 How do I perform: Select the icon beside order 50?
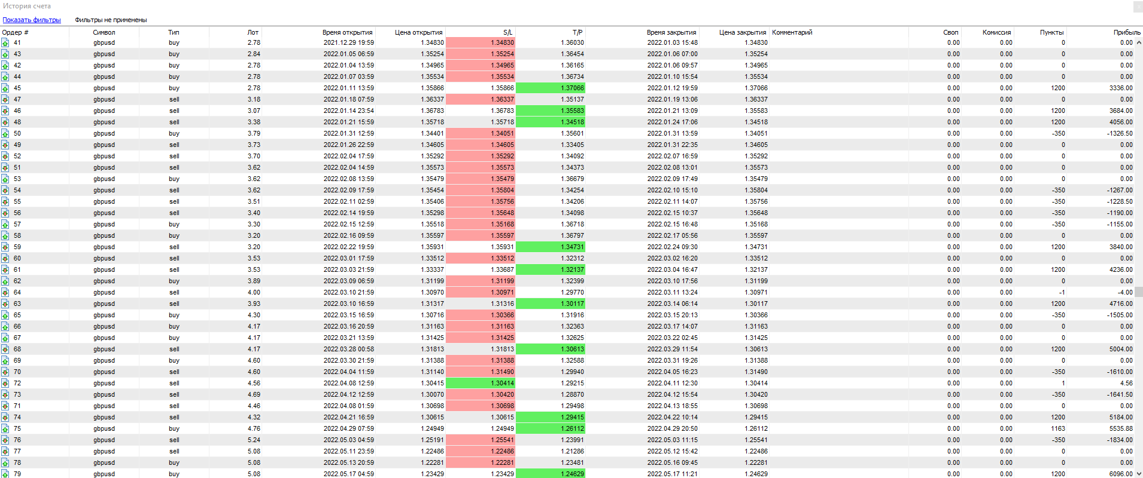click(5, 134)
